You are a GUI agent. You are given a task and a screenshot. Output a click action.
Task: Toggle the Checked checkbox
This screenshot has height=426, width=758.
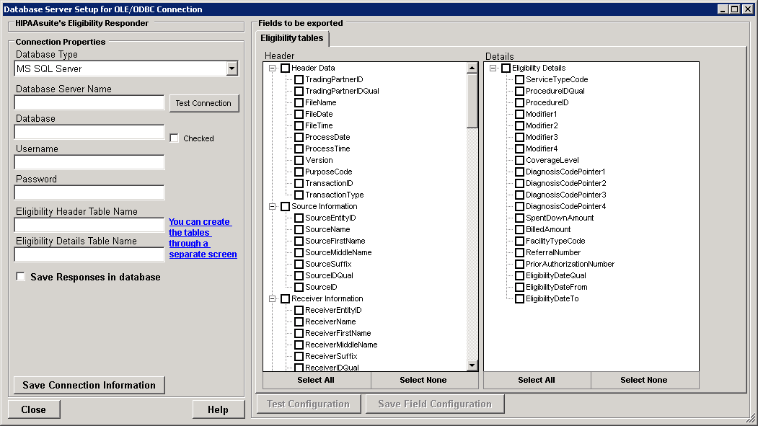[x=175, y=138]
